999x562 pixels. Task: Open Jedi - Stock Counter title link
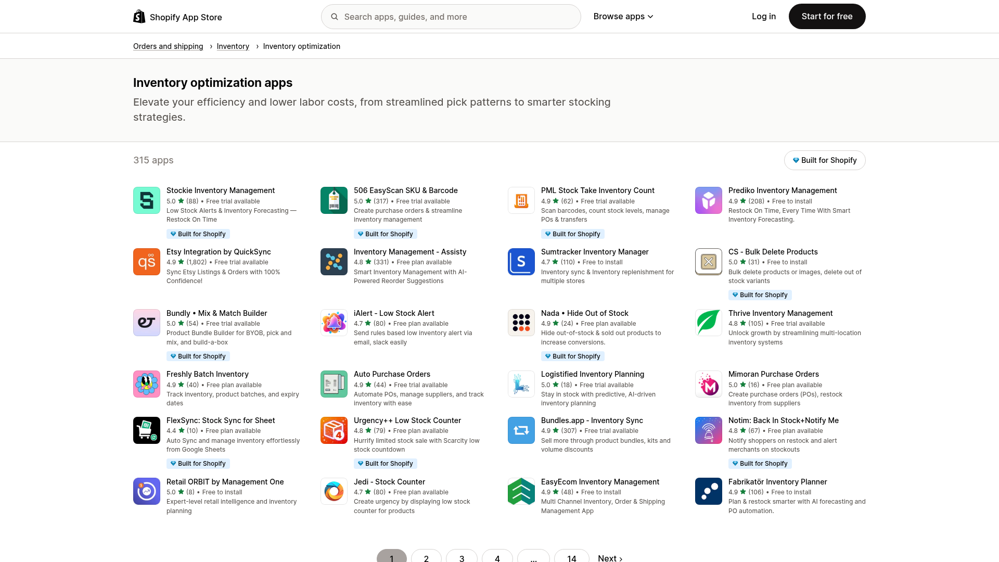click(389, 482)
